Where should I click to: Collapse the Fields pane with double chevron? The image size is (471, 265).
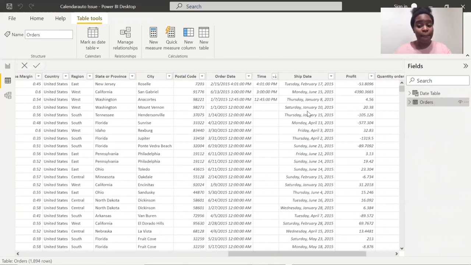[465, 66]
